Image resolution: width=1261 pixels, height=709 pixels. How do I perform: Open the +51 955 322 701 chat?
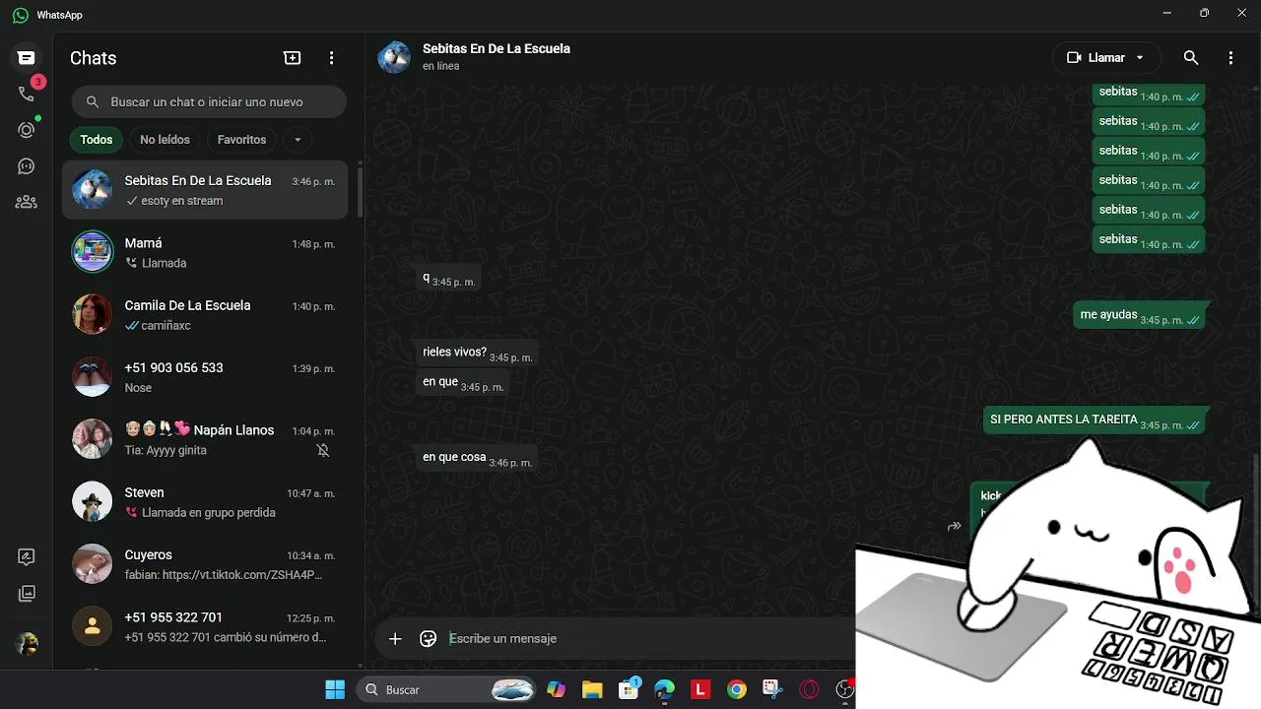coord(205,626)
